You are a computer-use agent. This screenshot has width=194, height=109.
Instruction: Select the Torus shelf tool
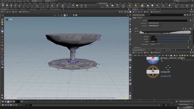click(x=15, y=6)
